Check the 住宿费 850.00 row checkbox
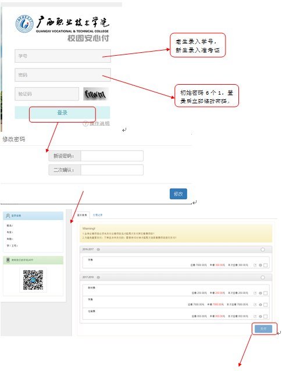This screenshot has width=282, height=371. [x=265, y=316]
